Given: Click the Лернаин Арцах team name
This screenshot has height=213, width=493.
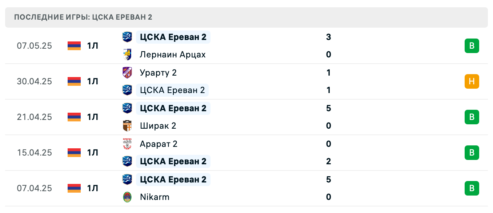Looking at the screenshot, I should (x=173, y=54).
